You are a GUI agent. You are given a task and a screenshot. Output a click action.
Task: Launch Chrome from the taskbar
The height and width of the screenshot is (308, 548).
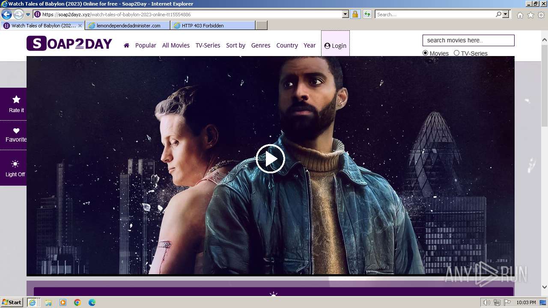[x=77, y=302]
